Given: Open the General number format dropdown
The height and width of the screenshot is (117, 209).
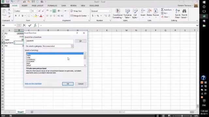Looking at the screenshot, I should tap(110, 11).
